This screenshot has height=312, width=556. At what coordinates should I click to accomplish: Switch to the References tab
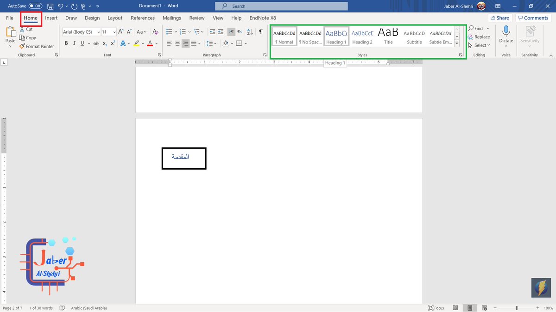tap(143, 18)
